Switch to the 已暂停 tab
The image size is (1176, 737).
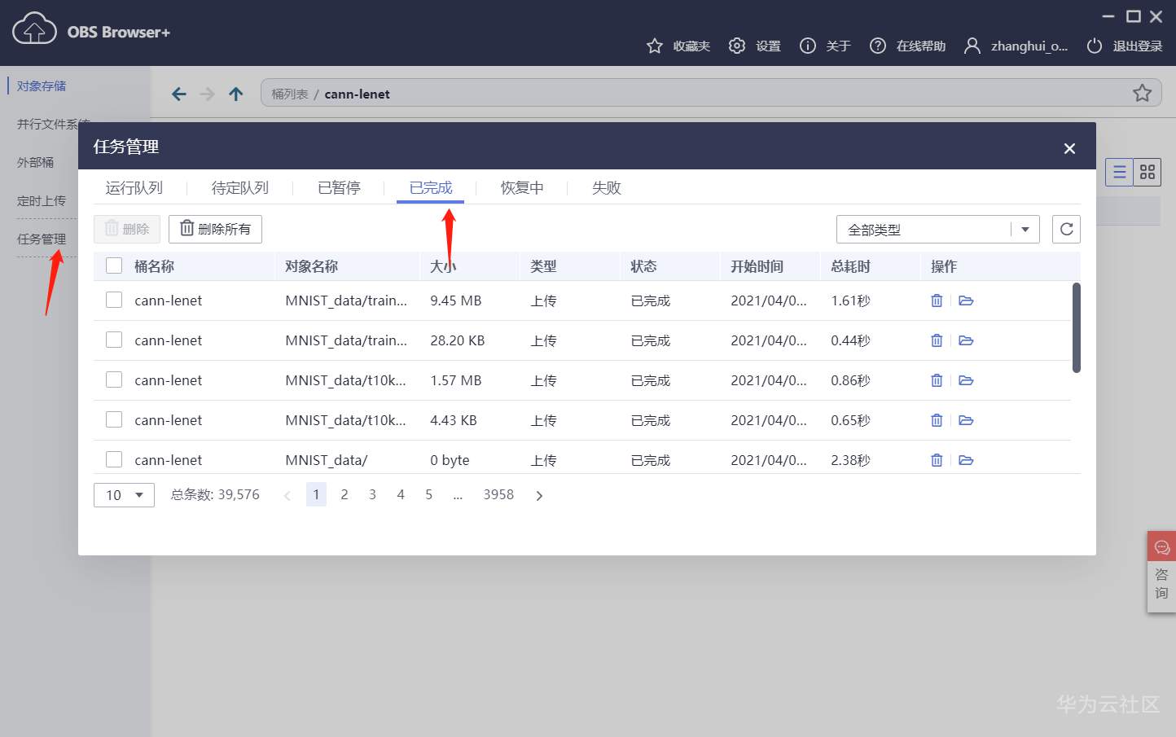339,188
